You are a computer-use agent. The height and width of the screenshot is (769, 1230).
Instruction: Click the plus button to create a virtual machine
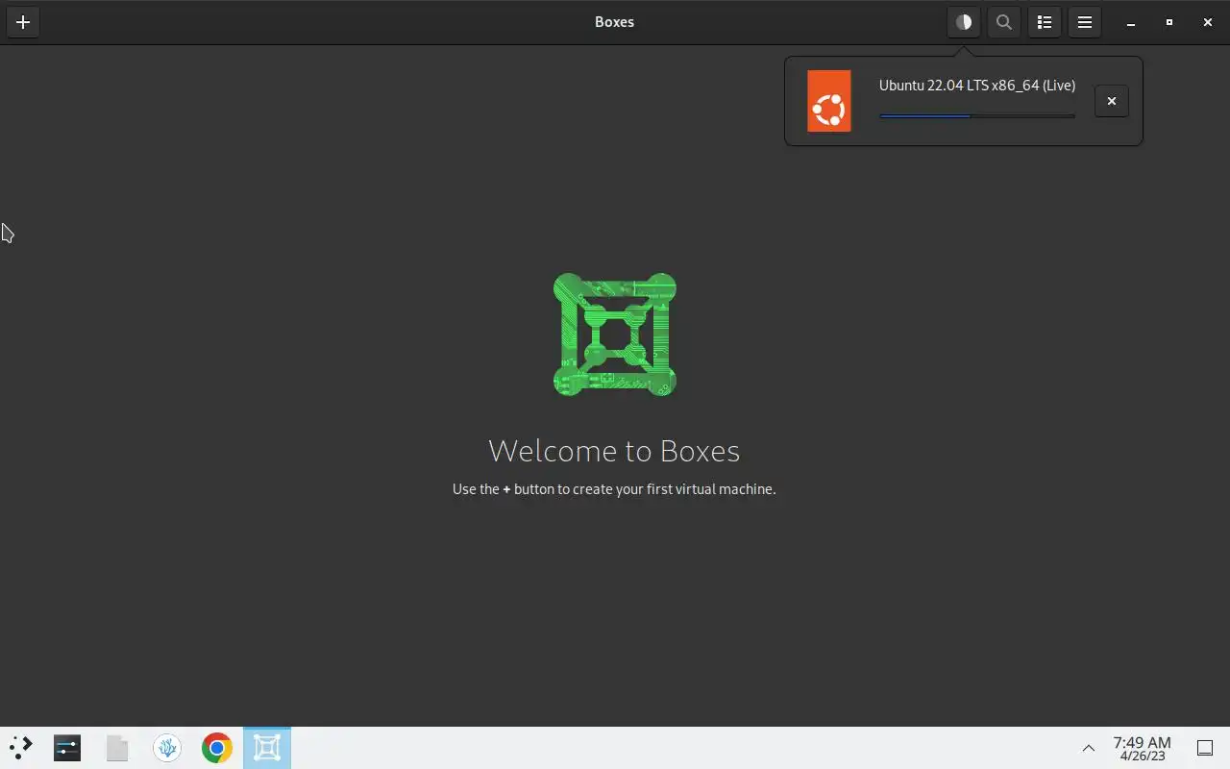tap(23, 22)
